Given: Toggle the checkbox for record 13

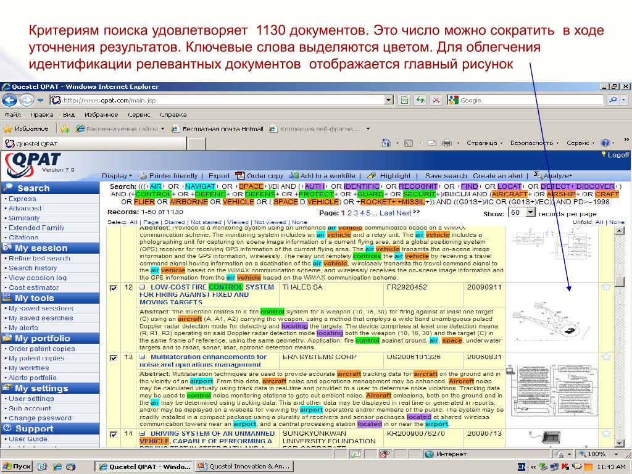Looking at the screenshot, I should (114, 357).
